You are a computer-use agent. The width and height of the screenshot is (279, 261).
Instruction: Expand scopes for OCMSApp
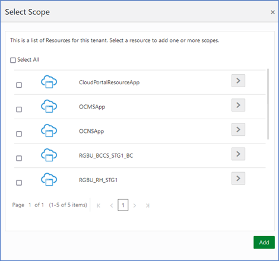click(238, 105)
